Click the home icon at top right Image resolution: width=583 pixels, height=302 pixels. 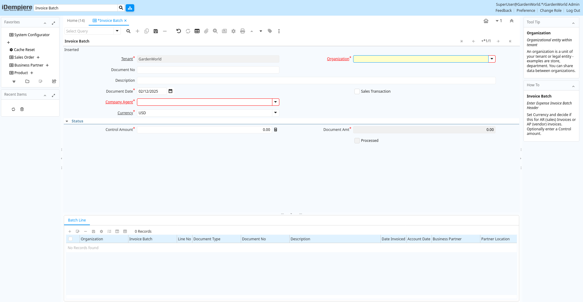click(x=486, y=21)
